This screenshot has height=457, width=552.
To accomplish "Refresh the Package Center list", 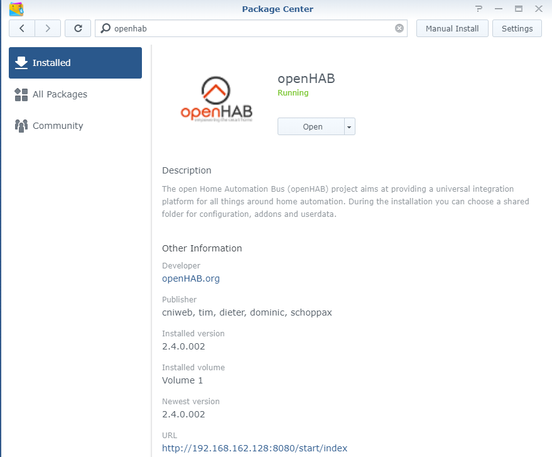I will pos(78,28).
